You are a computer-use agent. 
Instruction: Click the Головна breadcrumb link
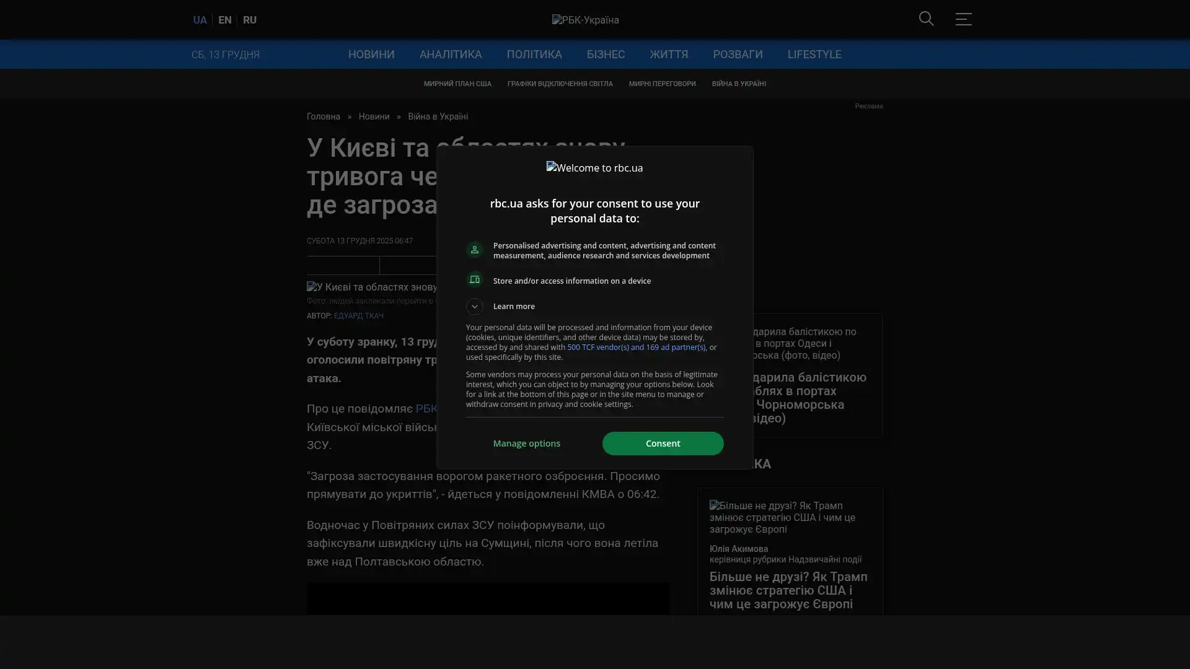(323, 116)
